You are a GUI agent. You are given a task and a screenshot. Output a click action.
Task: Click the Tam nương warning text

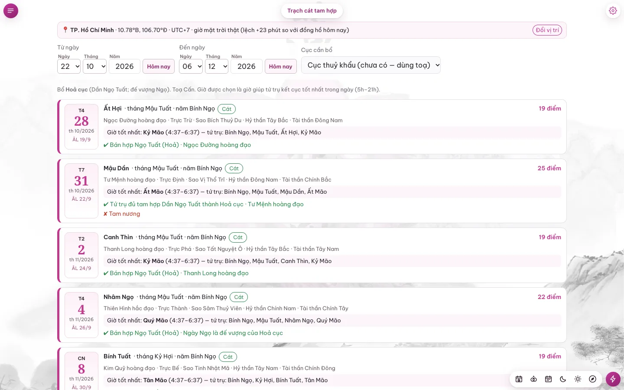[122, 214]
